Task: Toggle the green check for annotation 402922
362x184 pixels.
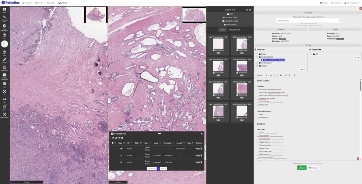Action: coord(113,149)
